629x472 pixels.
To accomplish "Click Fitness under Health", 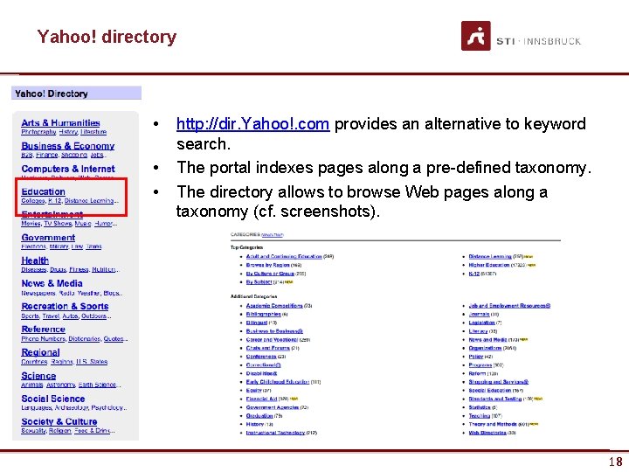I will click(79, 269).
